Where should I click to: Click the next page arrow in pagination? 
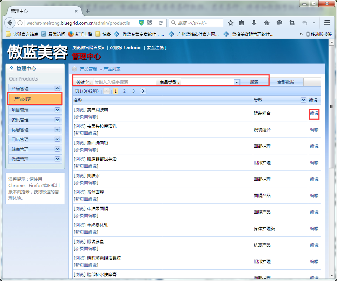(x=143, y=91)
